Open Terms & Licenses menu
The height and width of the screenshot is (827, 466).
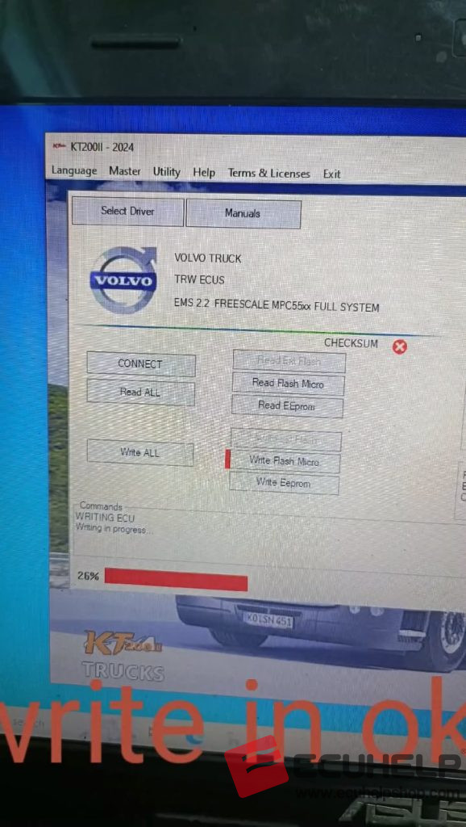[268, 173]
